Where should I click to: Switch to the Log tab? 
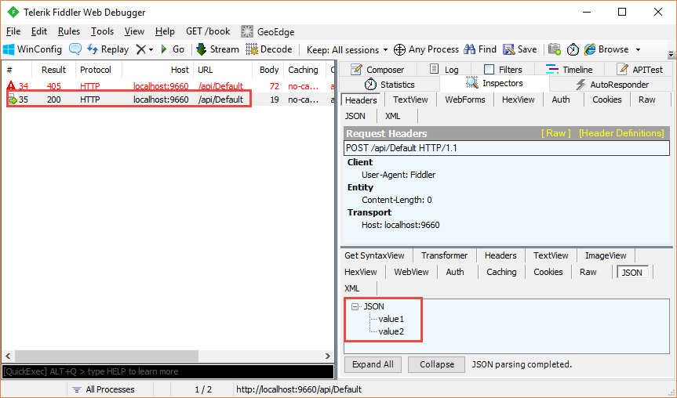point(444,70)
